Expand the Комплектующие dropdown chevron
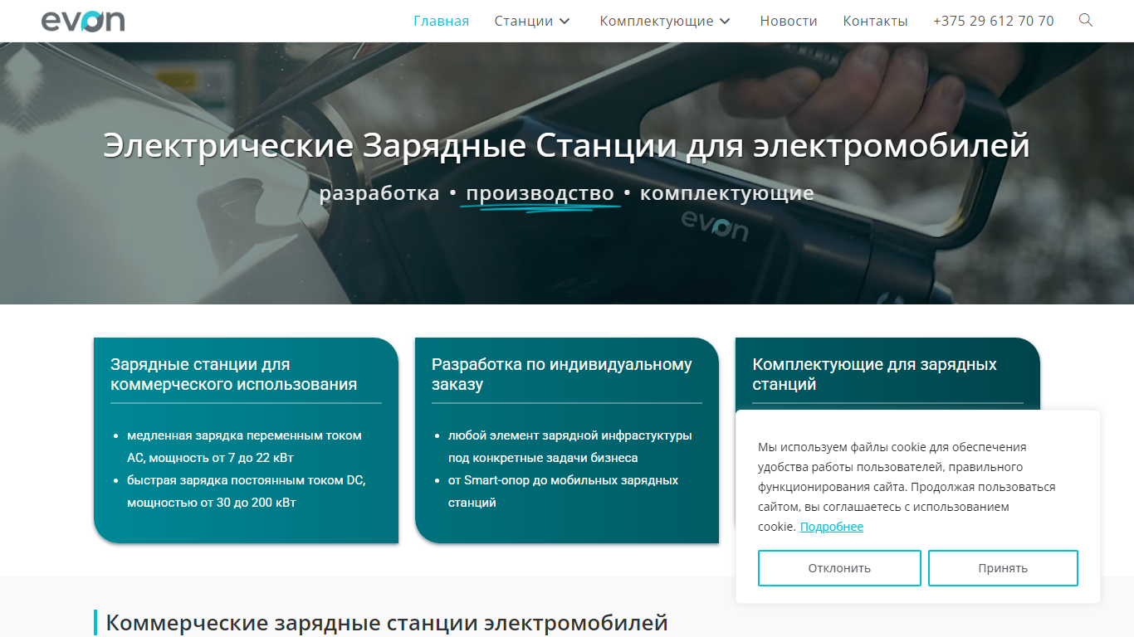This screenshot has width=1134, height=637. point(726,21)
